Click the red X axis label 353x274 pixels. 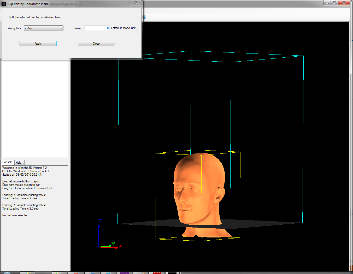coord(120,246)
